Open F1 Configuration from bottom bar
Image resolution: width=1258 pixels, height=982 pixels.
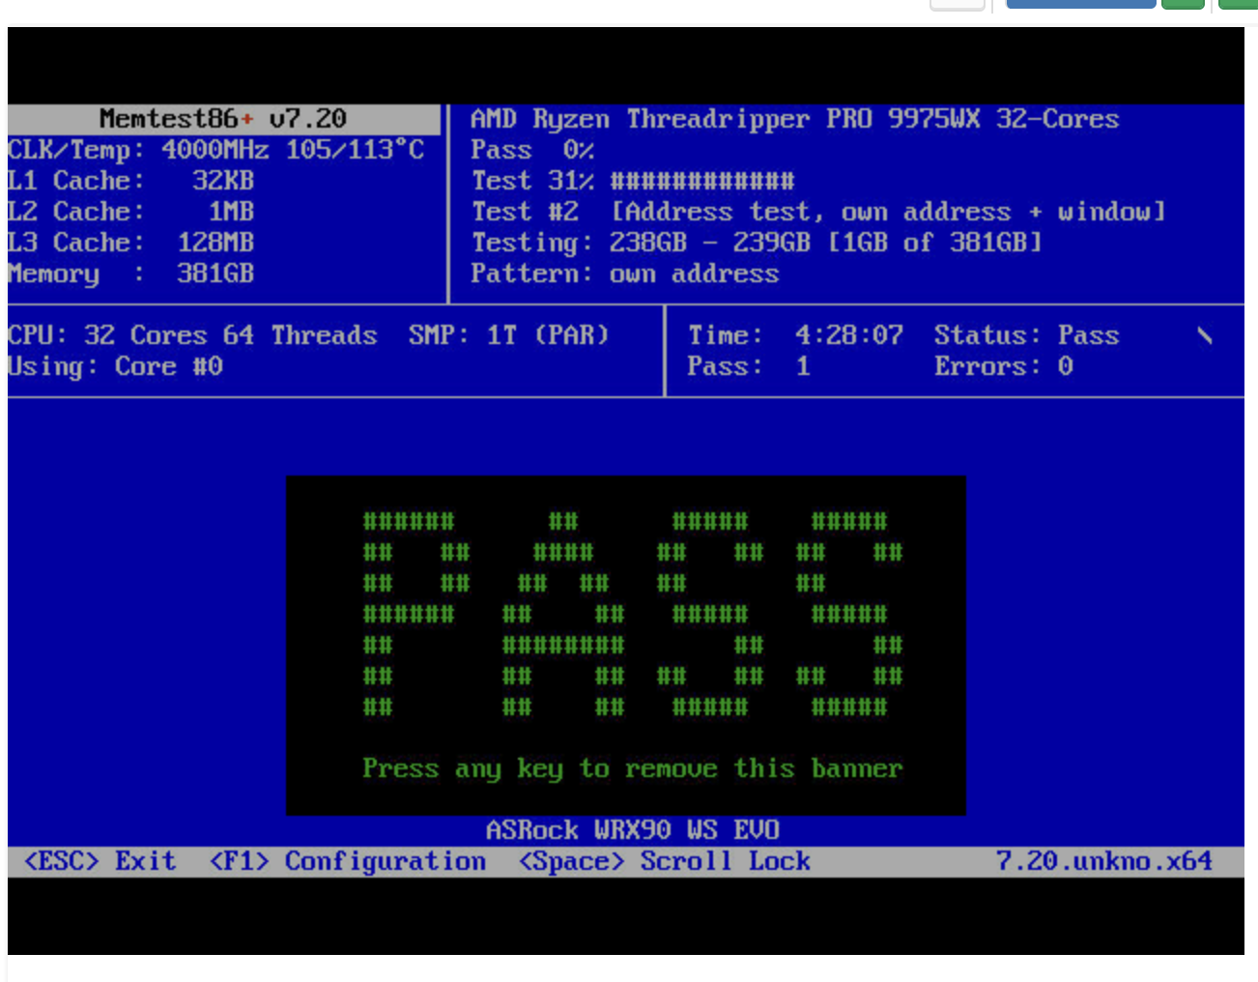pyautogui.click(x=348, y=861)
